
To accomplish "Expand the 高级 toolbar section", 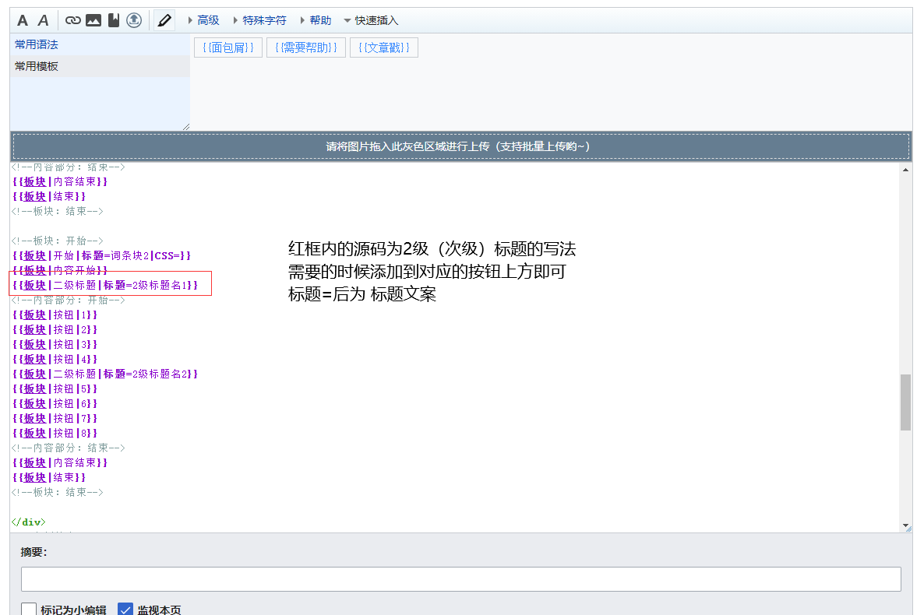I will tap(204, 20).
